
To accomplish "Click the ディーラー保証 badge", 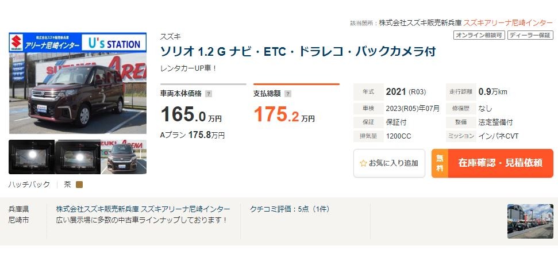I will click(530, 35).
